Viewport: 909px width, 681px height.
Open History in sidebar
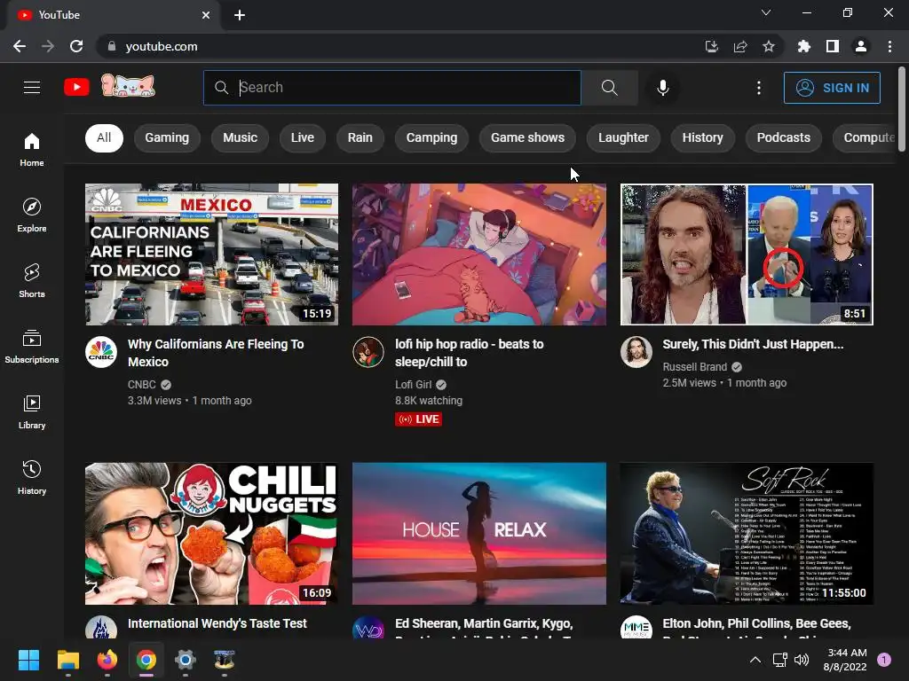click(32, 478)
